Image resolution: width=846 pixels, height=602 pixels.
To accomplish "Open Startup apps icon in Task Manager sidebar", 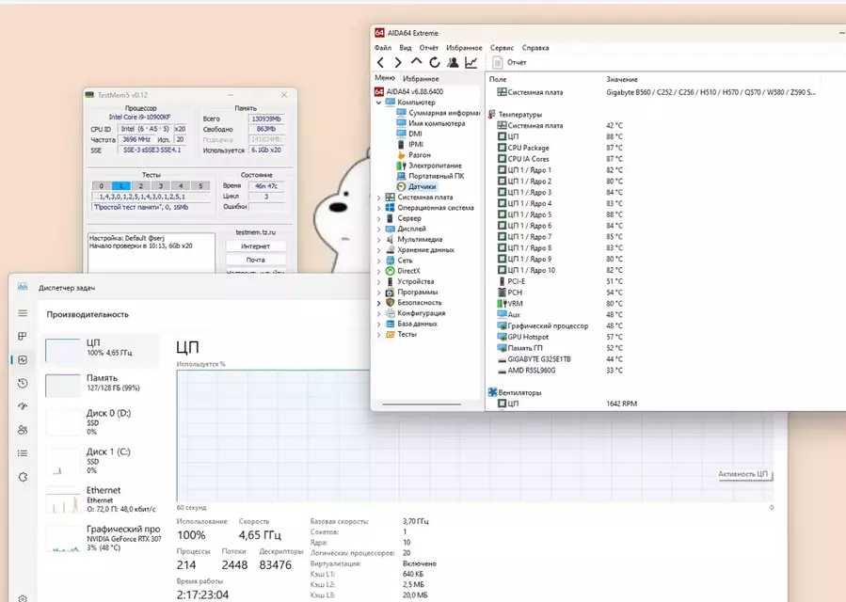I will (x=23, y=406).
